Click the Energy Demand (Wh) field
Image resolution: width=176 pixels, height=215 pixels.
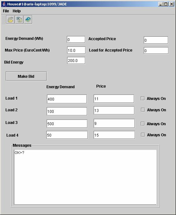click(76, 40)
